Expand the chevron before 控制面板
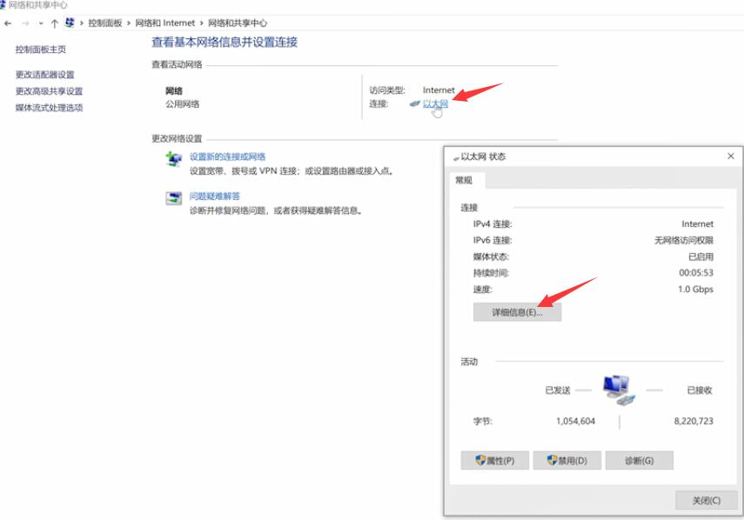The width and height of the screenshot is (744, 520). tap(82, 23)
